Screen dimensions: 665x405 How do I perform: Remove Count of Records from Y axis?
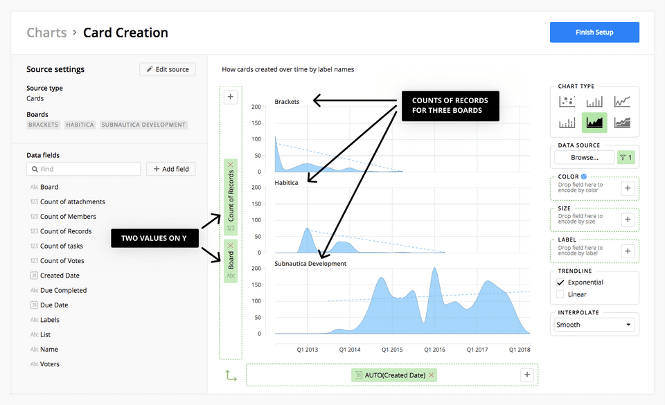231,164
